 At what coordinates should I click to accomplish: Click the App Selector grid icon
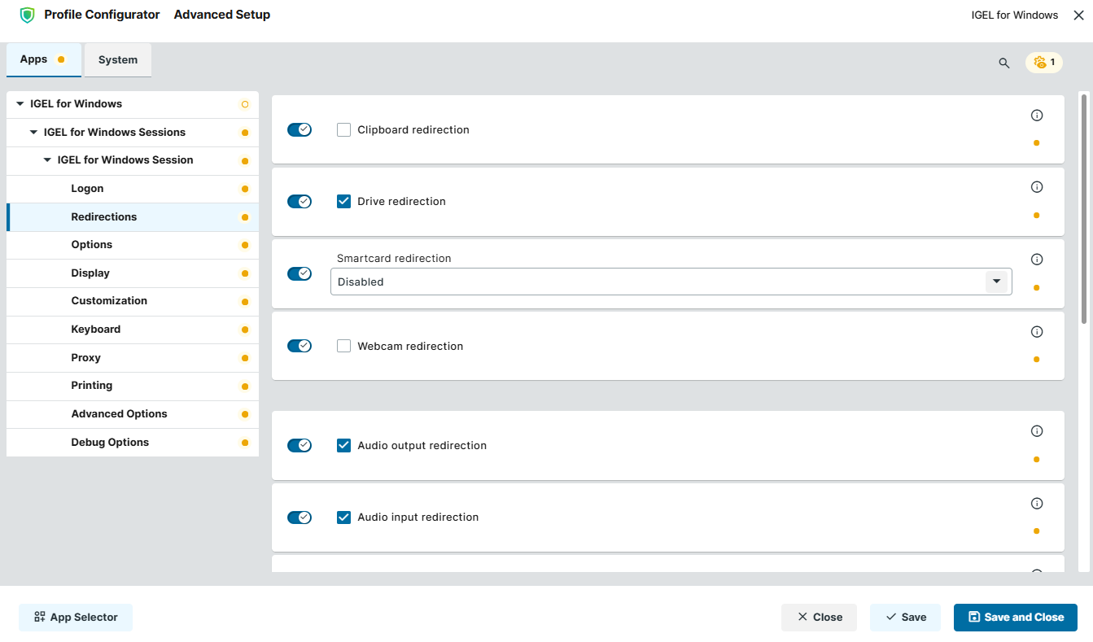point(40,617)
